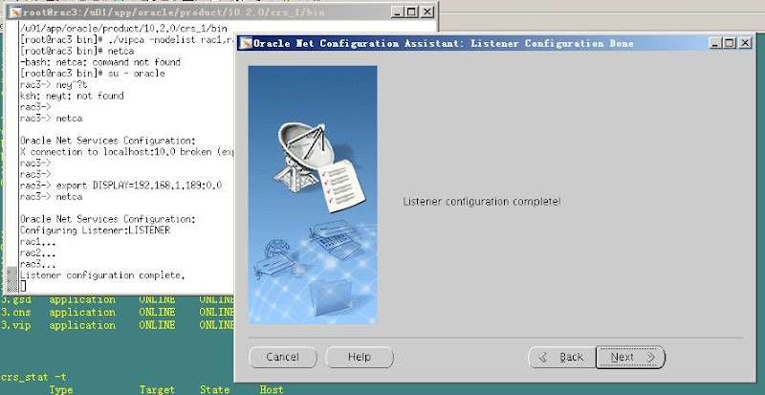The width and height of the screenshot is (765, 395).
Task: Click 'Listener configuration complete!' message in dialog
Action: [x=482, y=202]
